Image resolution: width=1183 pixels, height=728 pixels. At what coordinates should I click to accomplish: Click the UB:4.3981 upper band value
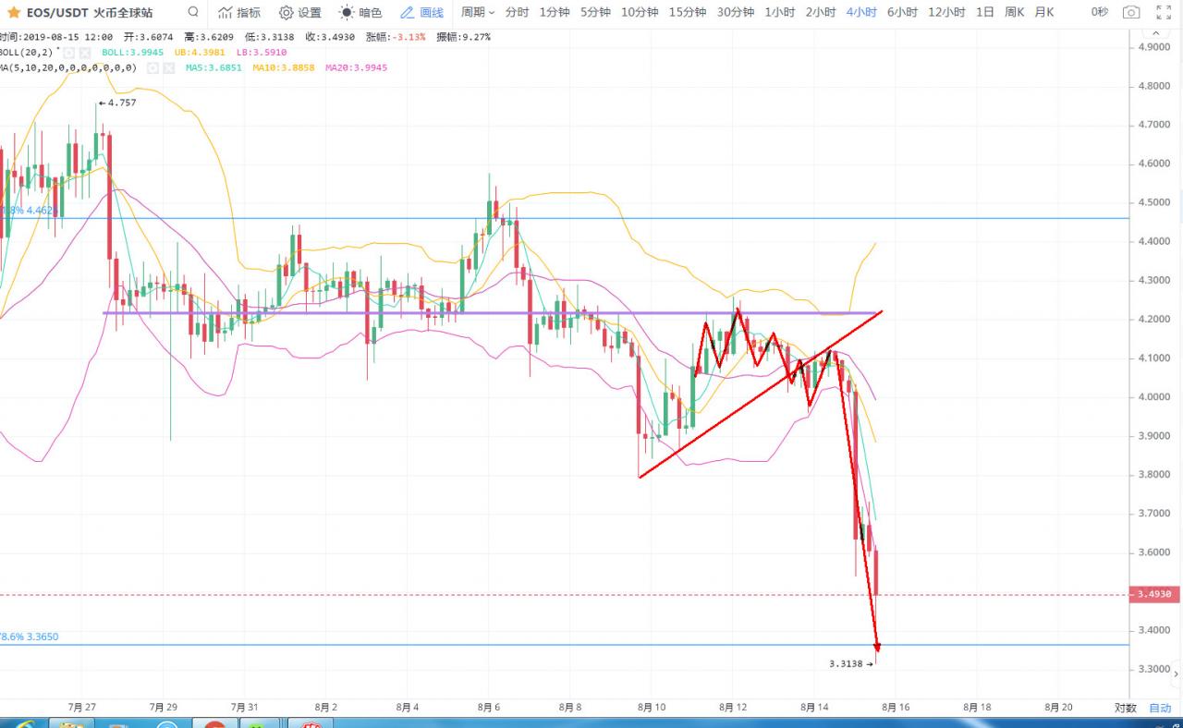coord(200,53)
